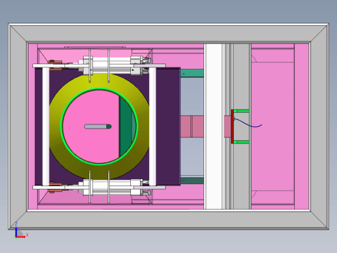Click the blue curved wire

click(248, 123)
